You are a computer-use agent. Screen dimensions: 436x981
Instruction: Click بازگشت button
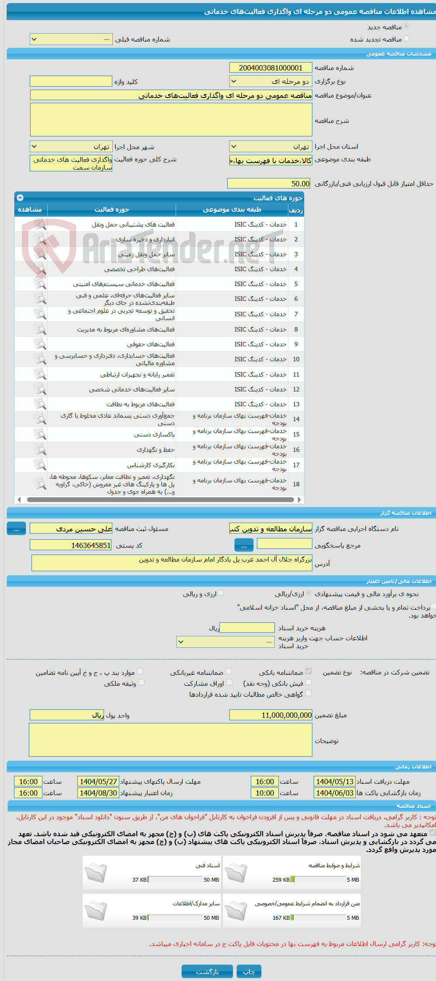click(x=208, y=971)
